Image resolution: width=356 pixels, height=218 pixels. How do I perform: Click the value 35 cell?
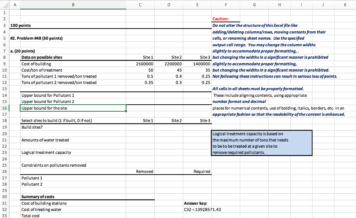click(197, 70)
